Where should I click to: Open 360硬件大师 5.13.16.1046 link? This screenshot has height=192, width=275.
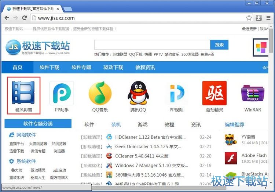point(150,175)
